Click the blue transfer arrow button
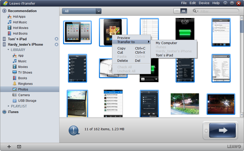 point(222,130)
